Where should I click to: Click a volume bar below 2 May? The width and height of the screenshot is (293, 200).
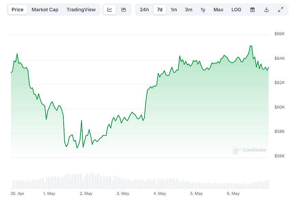point(86,181)
